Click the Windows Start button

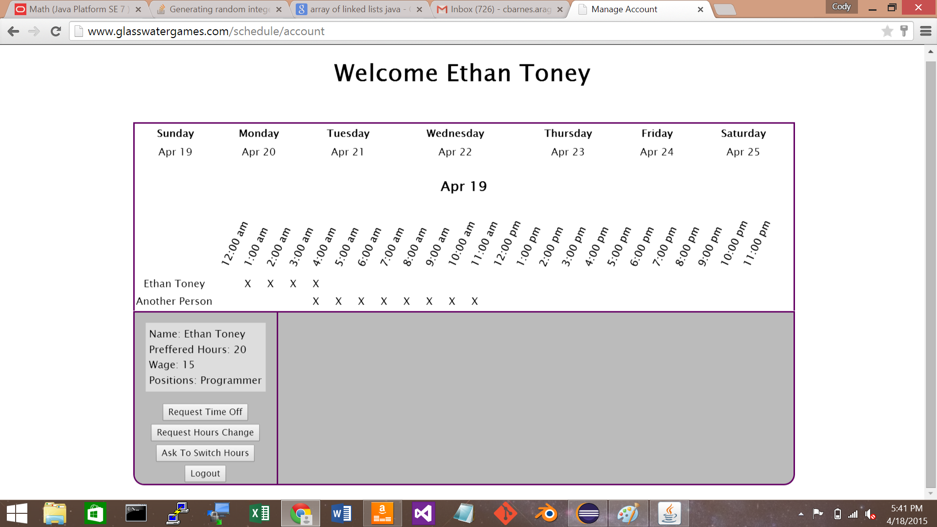(17, 513)
